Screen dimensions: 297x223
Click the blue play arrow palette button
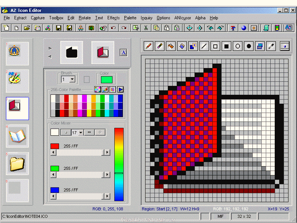coord(120,89)
